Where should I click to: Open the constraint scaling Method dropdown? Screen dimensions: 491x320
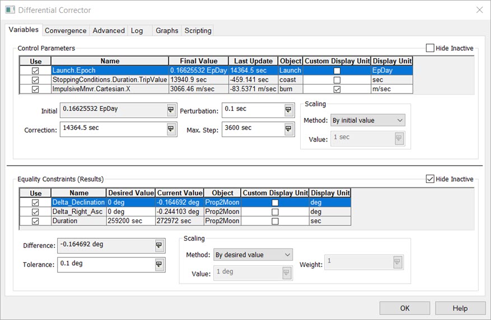[x=253, y=255]
